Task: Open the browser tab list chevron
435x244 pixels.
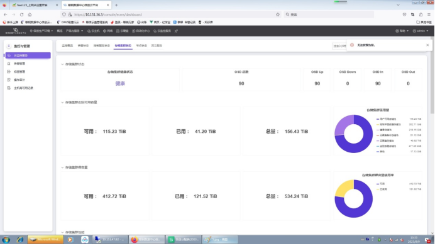Action: pyautogui.click(x=398, y=5)
